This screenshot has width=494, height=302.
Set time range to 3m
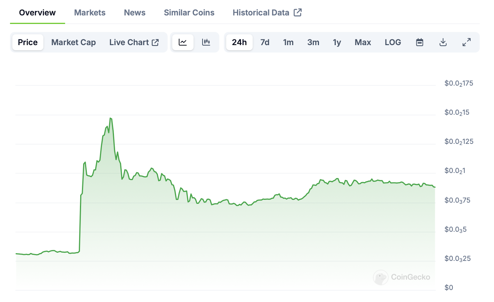click(x=313, y=42)
